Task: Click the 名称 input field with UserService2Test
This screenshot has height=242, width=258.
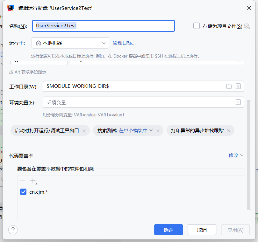Action: (103, 26)
